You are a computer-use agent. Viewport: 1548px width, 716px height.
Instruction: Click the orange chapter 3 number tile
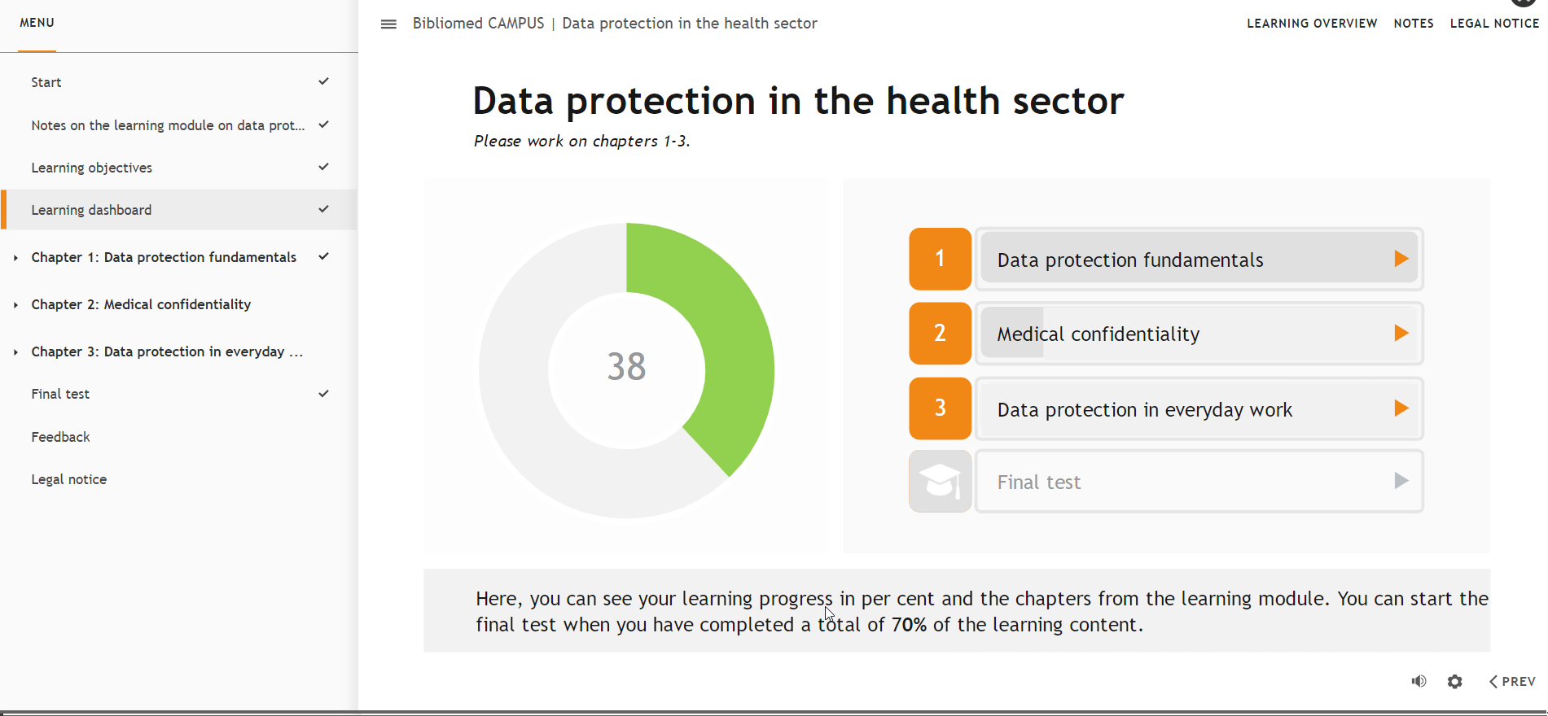point(940,408)
